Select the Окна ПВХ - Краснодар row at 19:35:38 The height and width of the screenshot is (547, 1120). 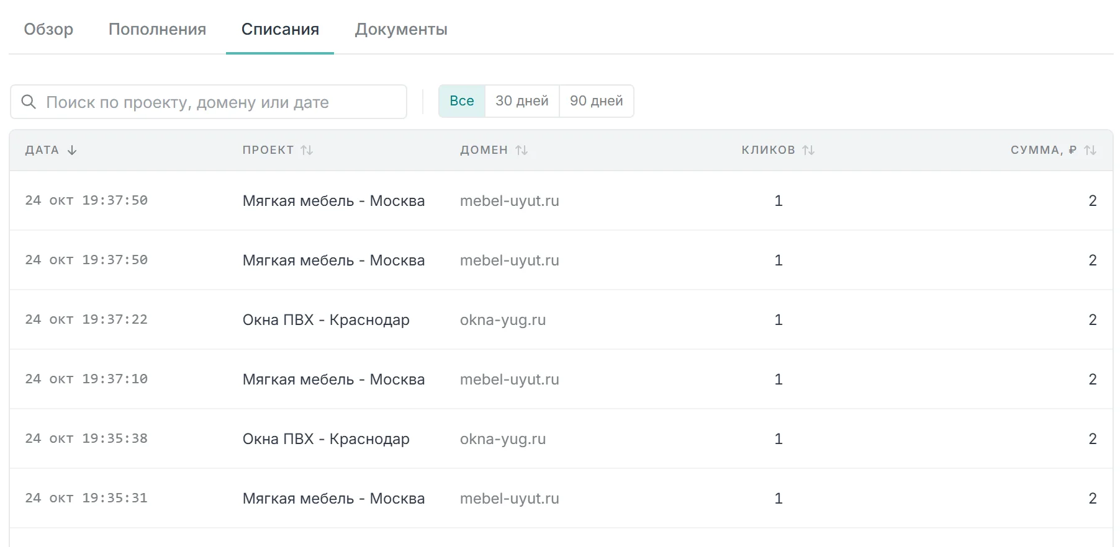point(561,438)
